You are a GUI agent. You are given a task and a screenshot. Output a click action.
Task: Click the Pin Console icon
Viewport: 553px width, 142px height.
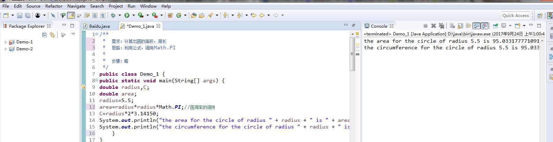[x=495, y=26]
